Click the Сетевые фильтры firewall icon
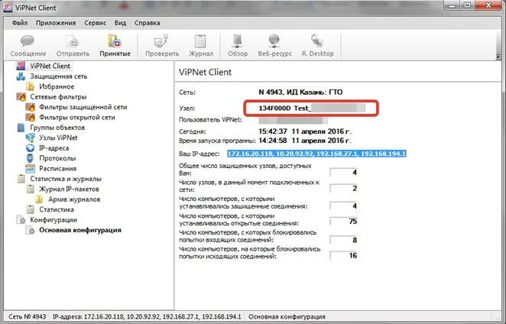Viewport: 506px width, 324px height. pos(21,97)
